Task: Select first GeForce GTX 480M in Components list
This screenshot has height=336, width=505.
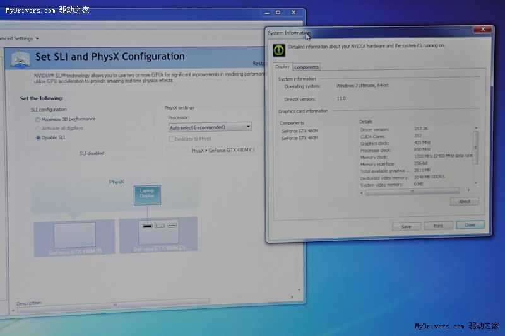Action: pyautogui.click(x=299, y=131)
